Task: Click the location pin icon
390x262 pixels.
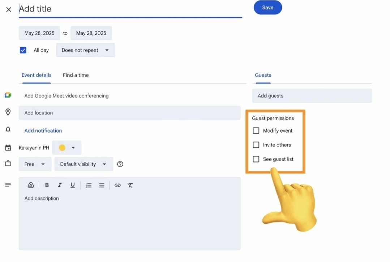Action: [8, 112]
